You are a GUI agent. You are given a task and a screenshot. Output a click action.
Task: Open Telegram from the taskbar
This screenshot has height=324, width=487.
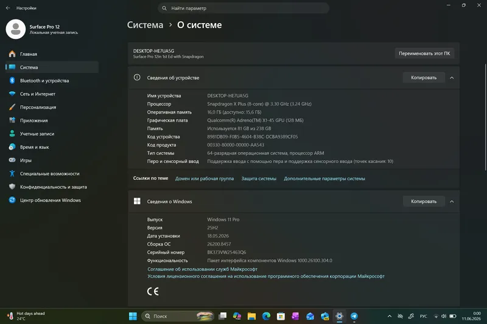pos(354,316)
